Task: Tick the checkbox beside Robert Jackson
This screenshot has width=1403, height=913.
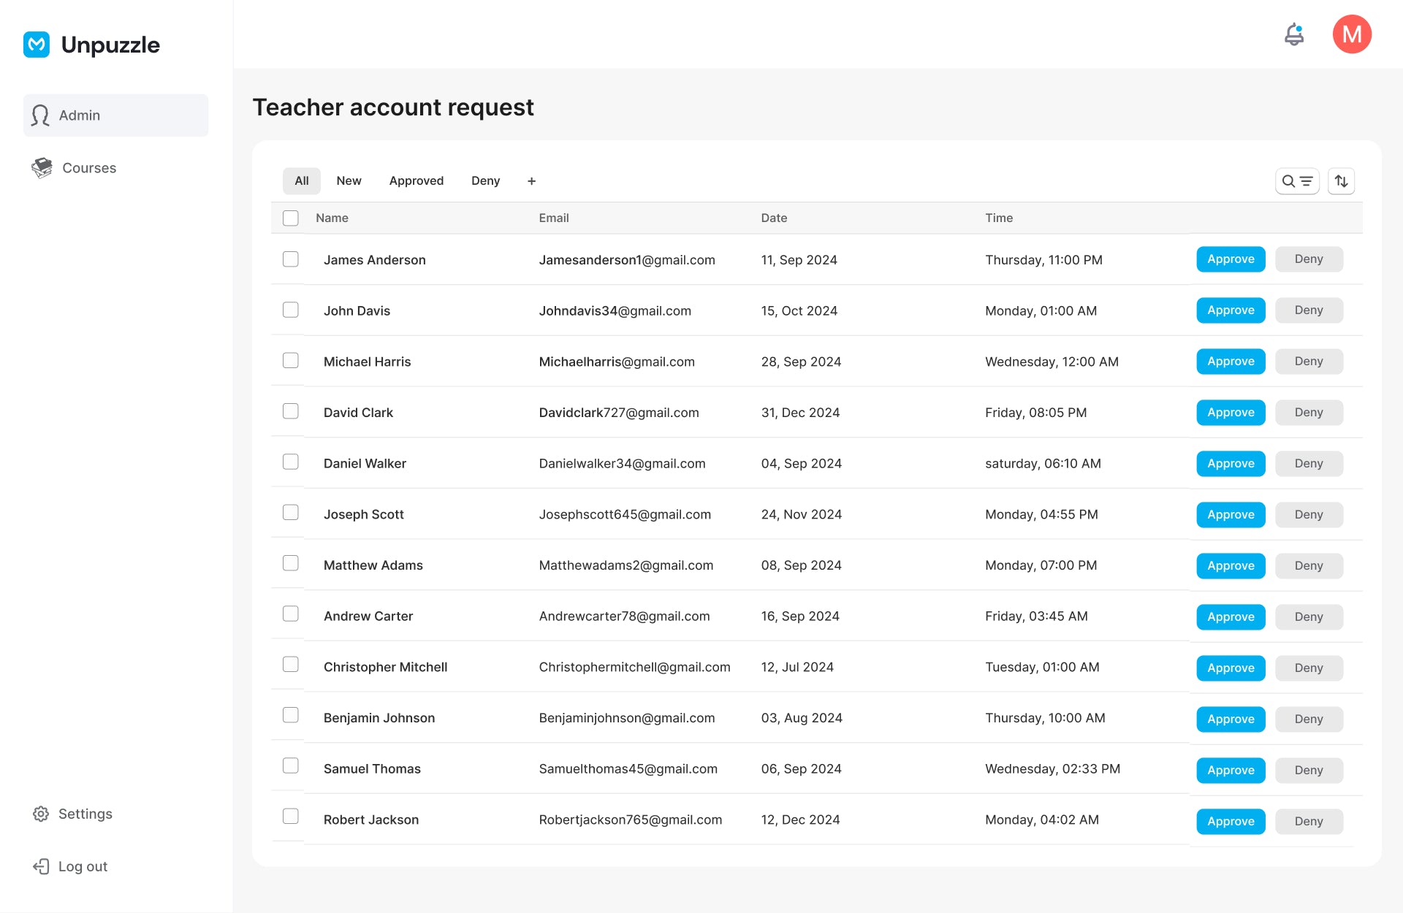Action: [291, 817]
